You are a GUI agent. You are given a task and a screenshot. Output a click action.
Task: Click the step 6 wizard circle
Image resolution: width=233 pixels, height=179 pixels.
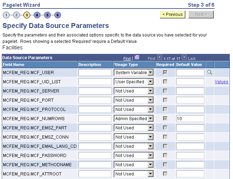click(58, 15)
